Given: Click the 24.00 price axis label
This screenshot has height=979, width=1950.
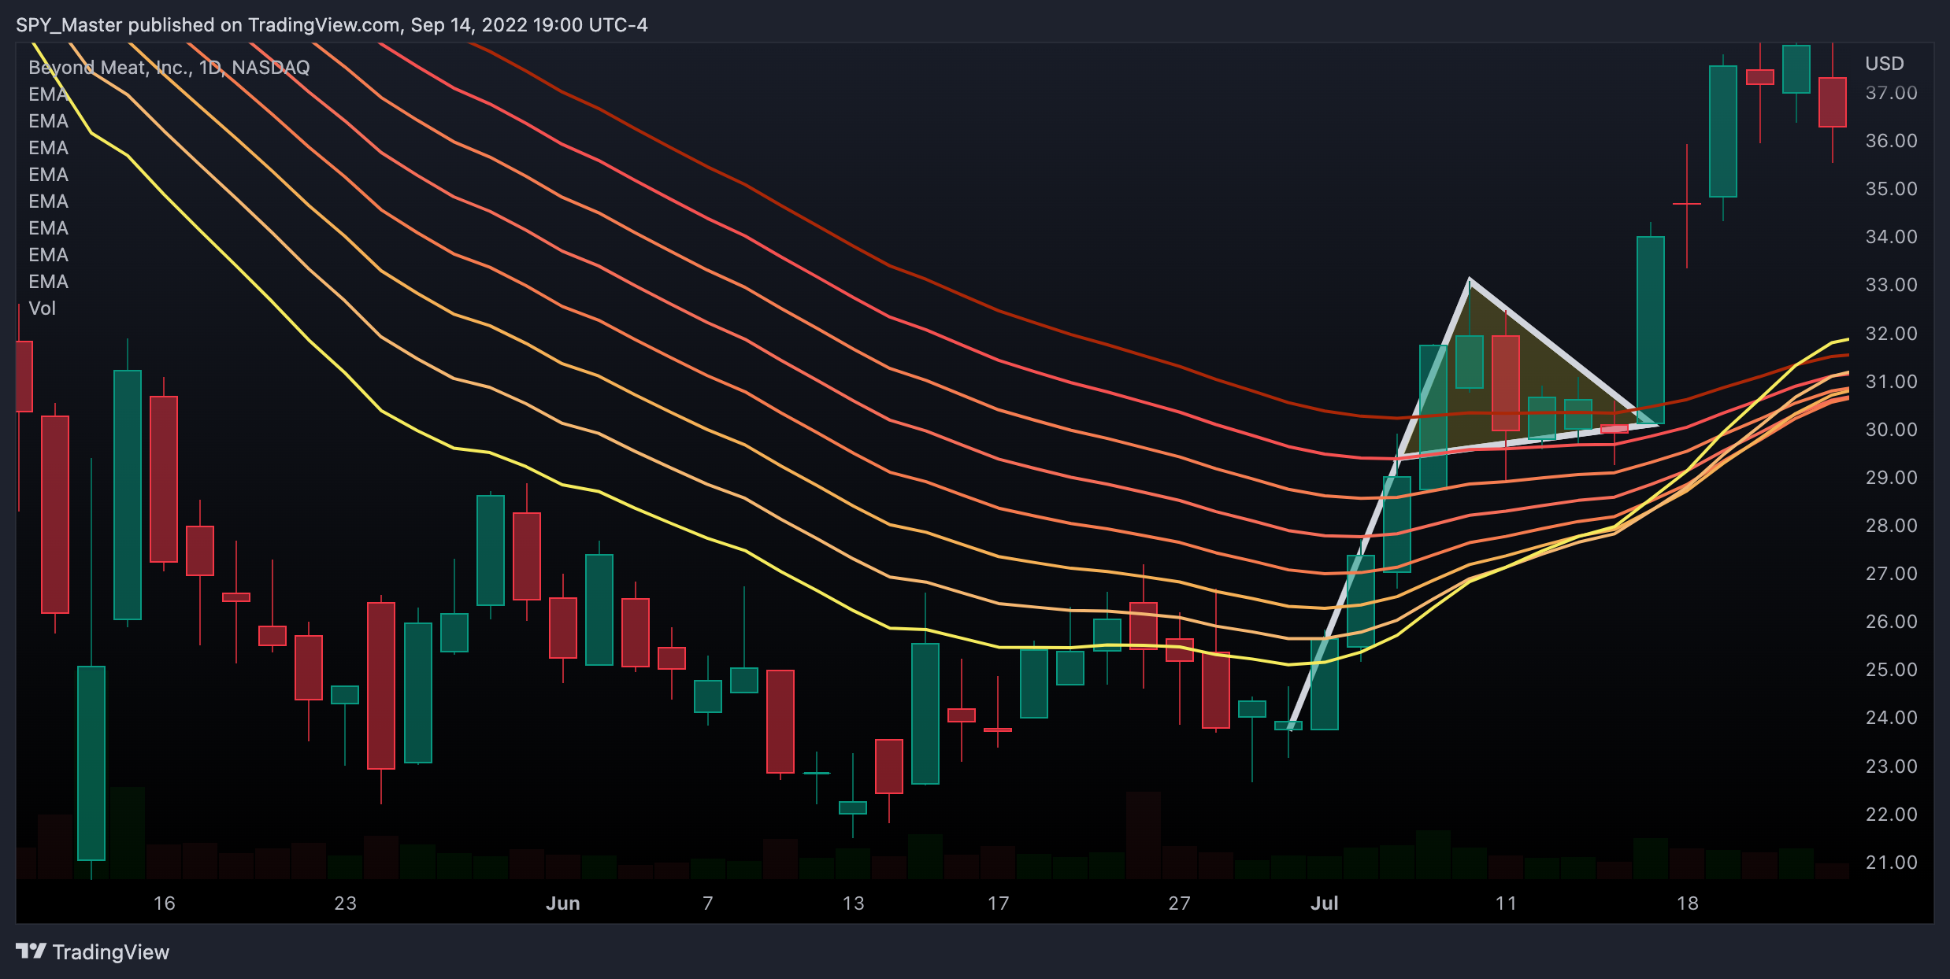Looking at the screenshot, I should [1892, 718].
